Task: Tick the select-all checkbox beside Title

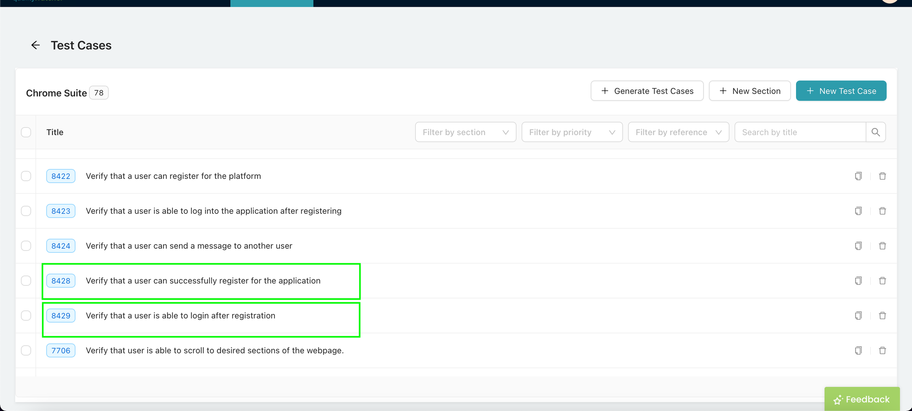Action: tap(26, 132)
